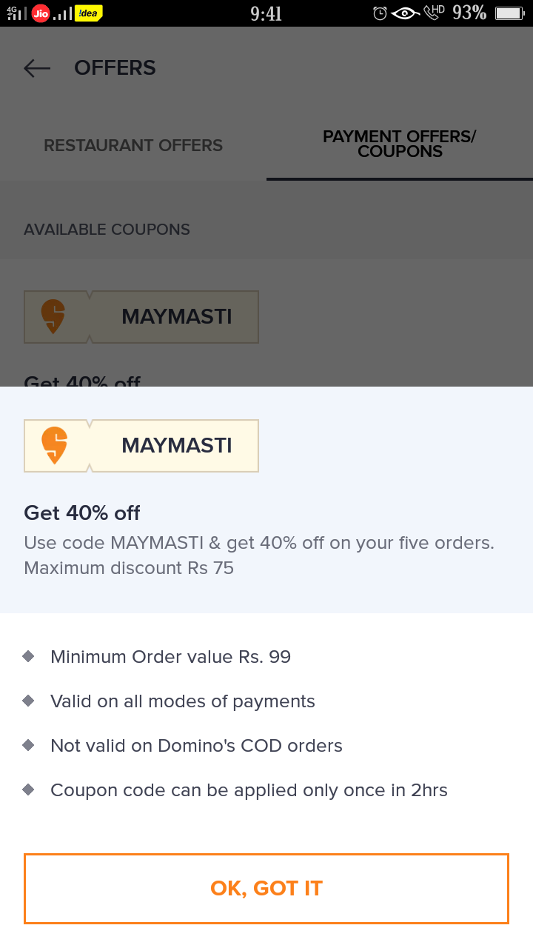Switch to the Restaurant Offers tab
The image size is (533, 948).
[x=133, y=146]
